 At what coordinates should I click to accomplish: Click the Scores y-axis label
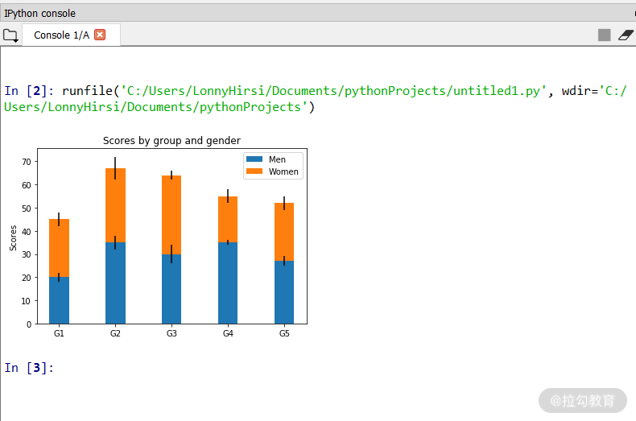pos(14,237)
